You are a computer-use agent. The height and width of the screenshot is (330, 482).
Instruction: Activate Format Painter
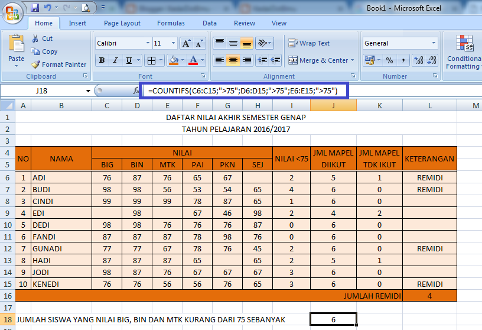pos(58,64)
